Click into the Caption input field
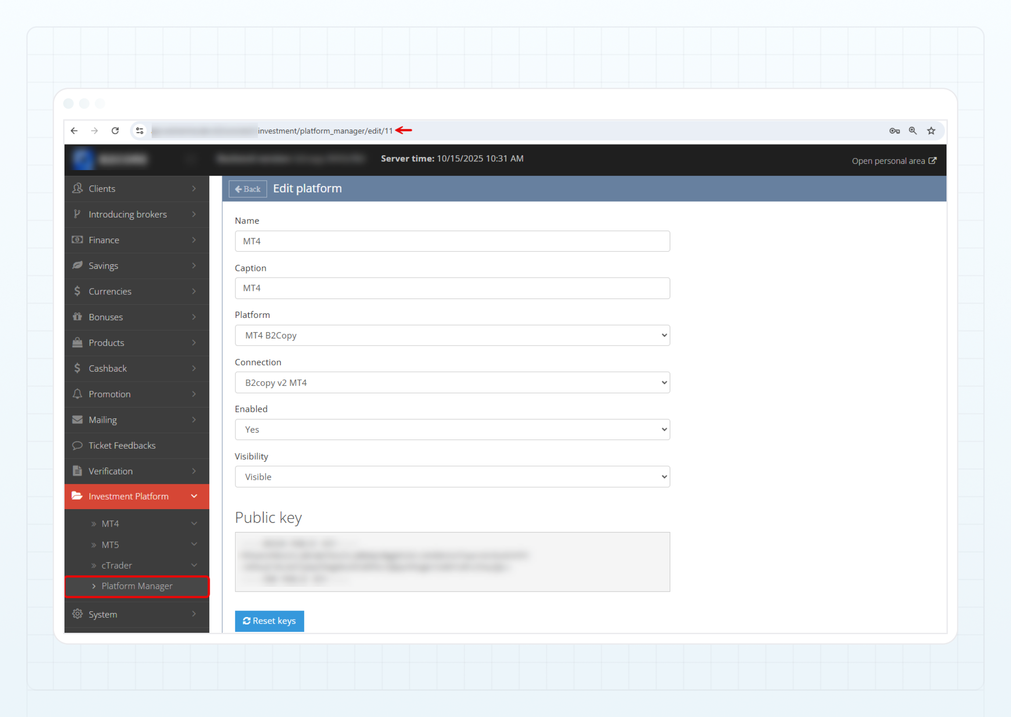Image resolution: width=1011 pixels, height=717 pixels. [x=452, y=288]
